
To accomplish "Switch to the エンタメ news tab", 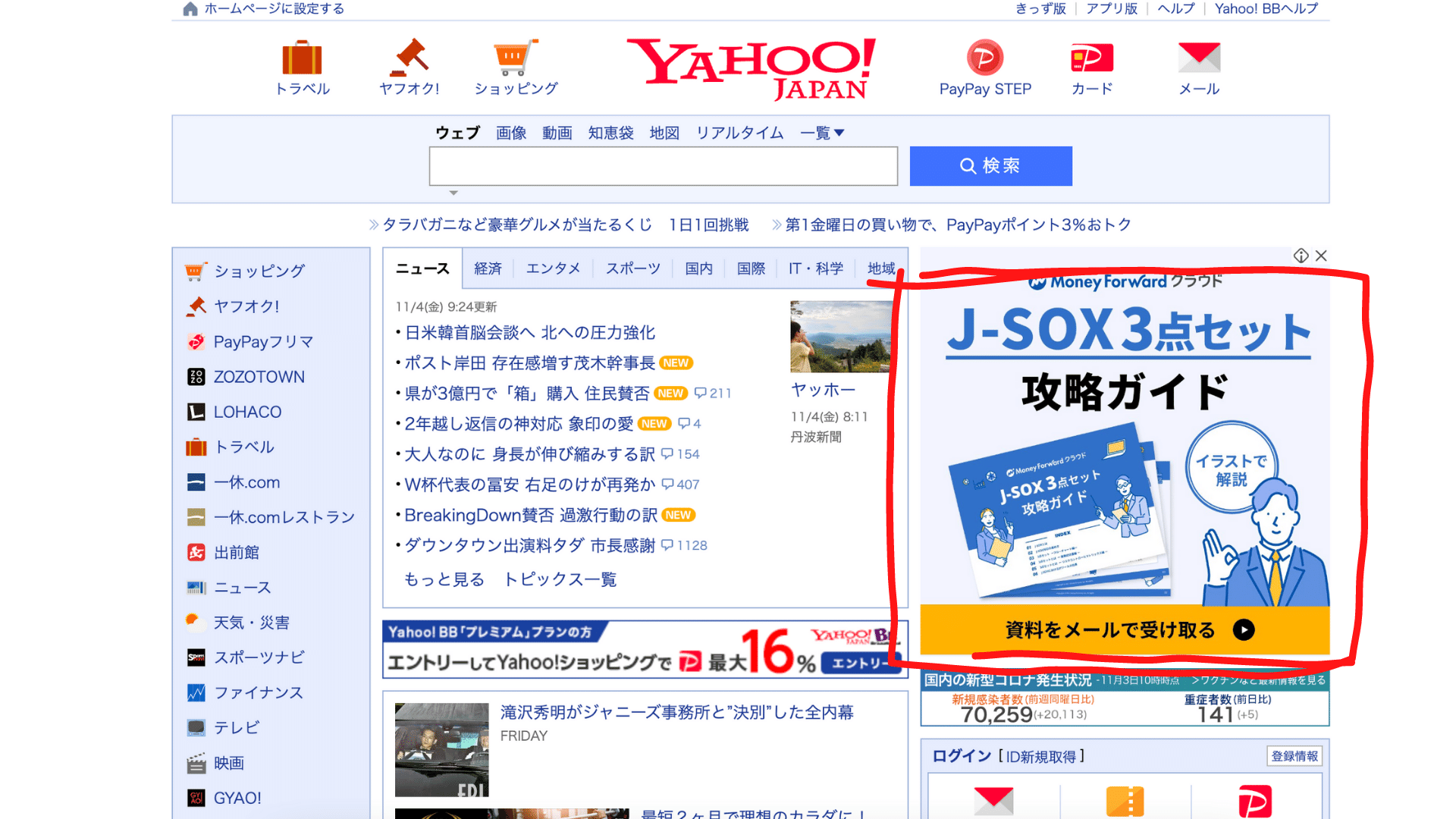I will pos(553,268).
